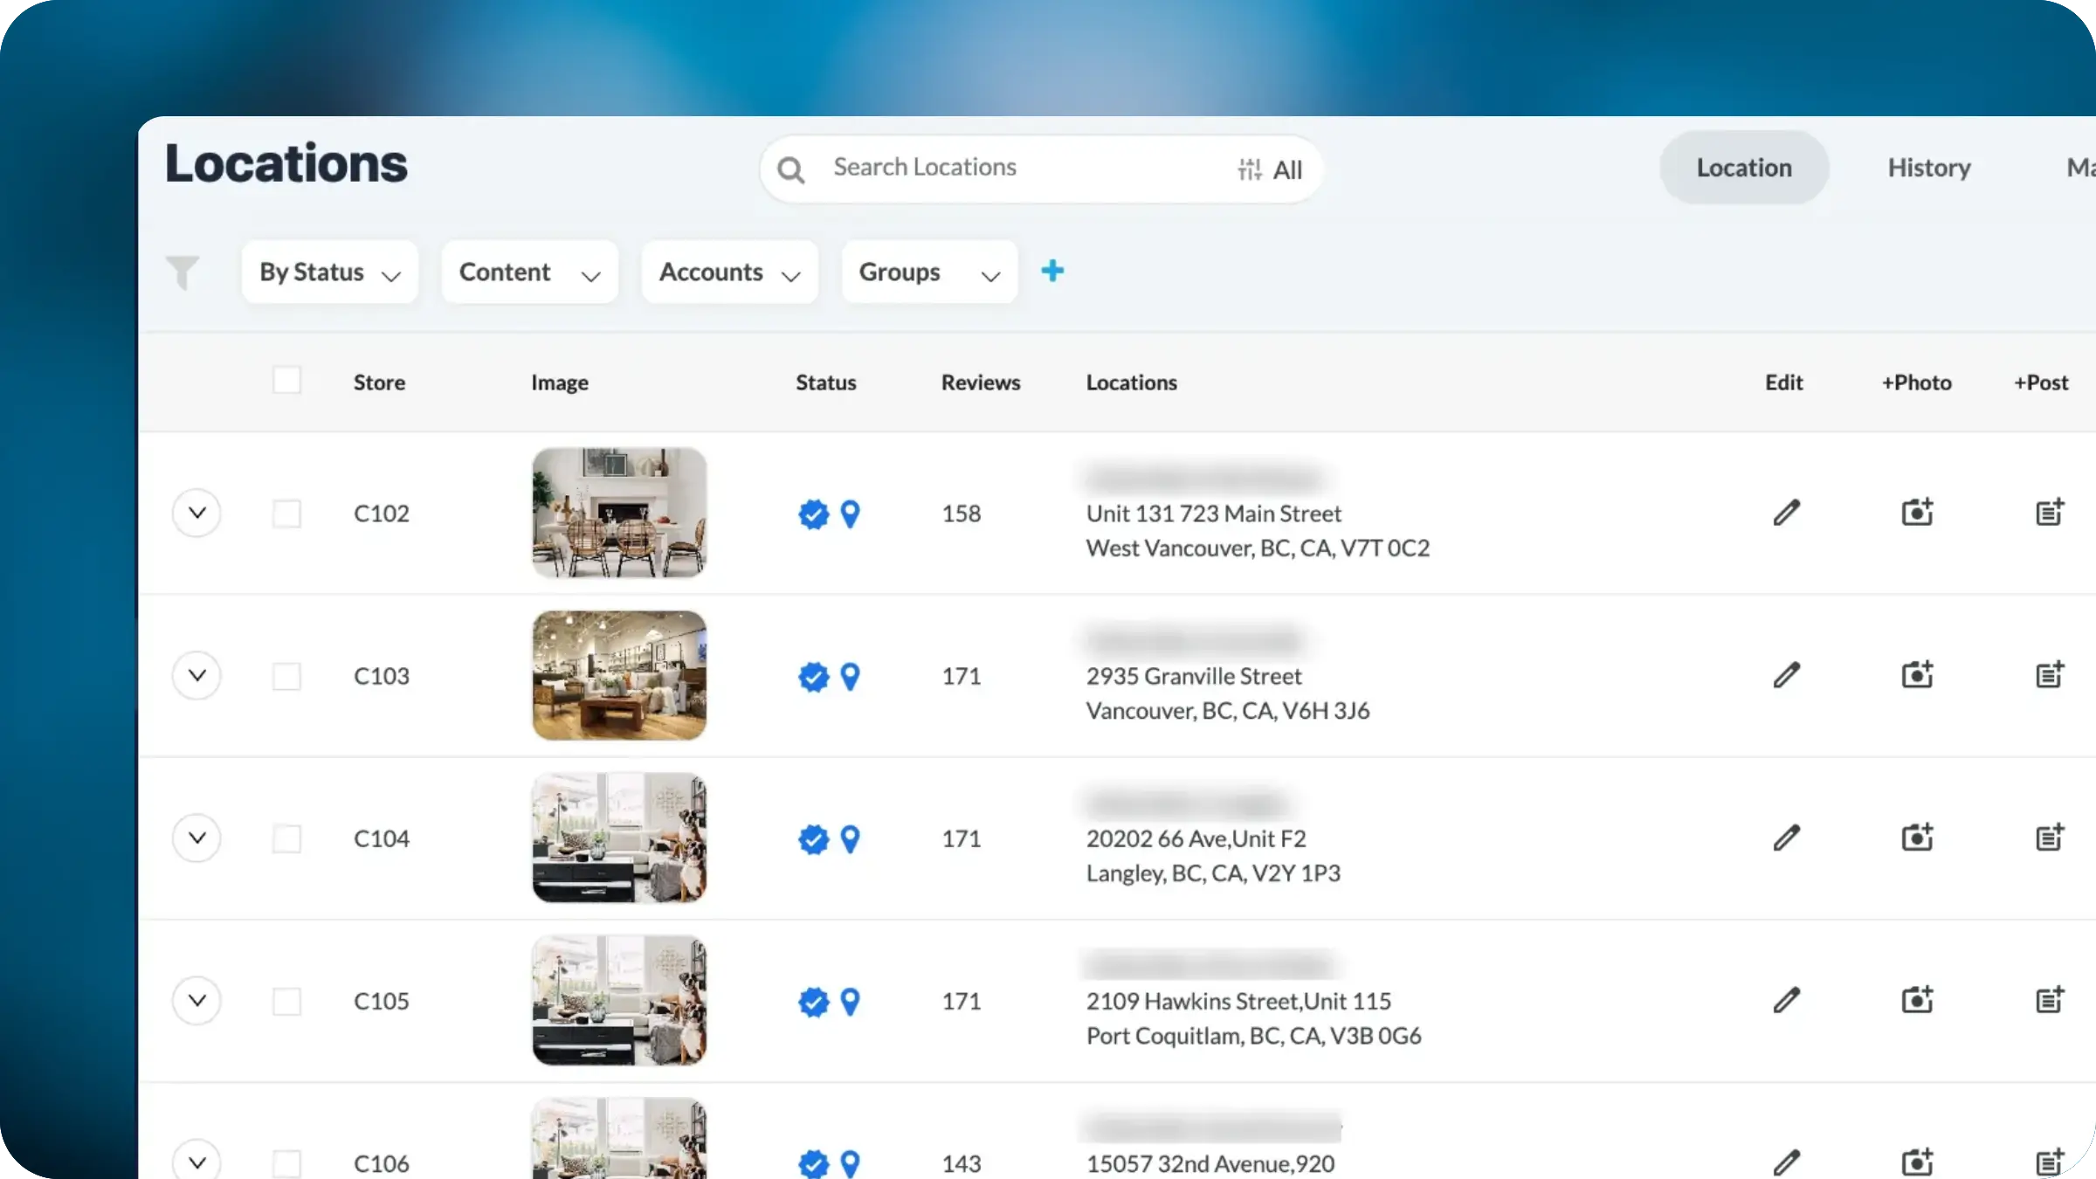This screenshot has width=2096, height=1179.
Task: Click the funnel filter icon
Action: pyautogui.click(x=183, y=272)
